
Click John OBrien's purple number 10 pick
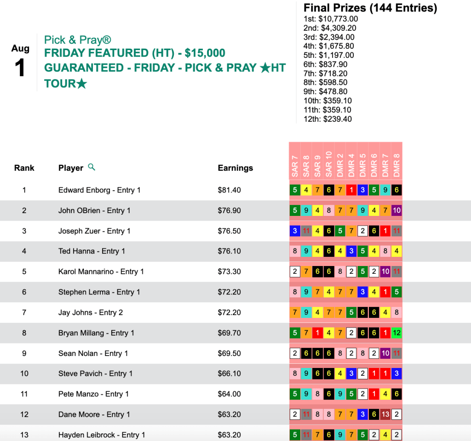(x=396, y=210)
